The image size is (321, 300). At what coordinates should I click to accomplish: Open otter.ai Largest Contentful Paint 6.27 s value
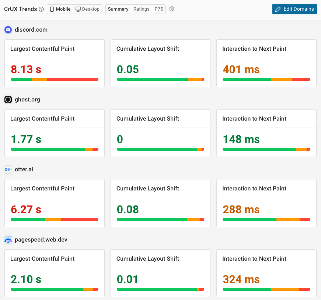[x=26, y=209]
